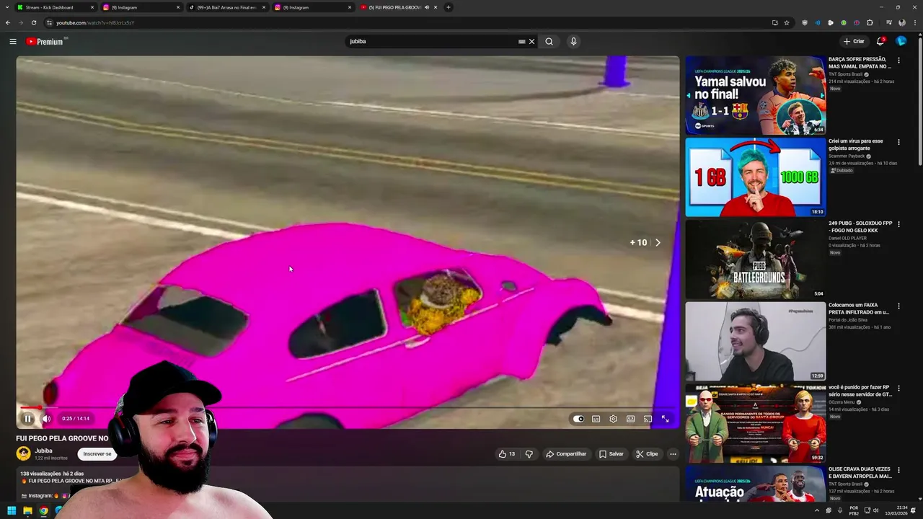Screen dimensions: 923x519
Task: Save the video with Salvar
Action: pos(611,454)
